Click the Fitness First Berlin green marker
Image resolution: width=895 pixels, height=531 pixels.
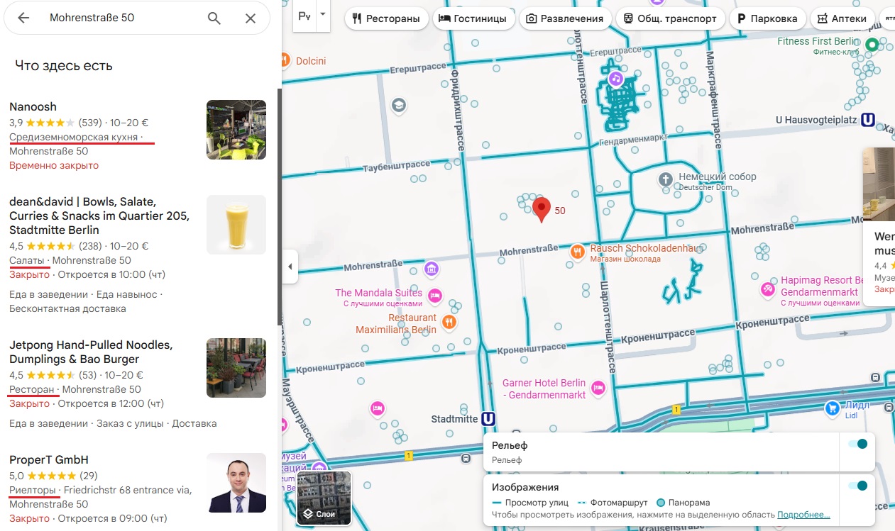click(x=872, y=45)
